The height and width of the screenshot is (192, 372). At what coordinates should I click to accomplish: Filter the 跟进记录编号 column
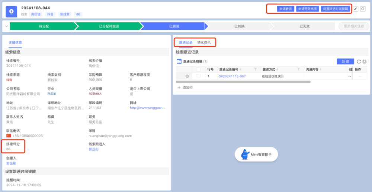255,69
